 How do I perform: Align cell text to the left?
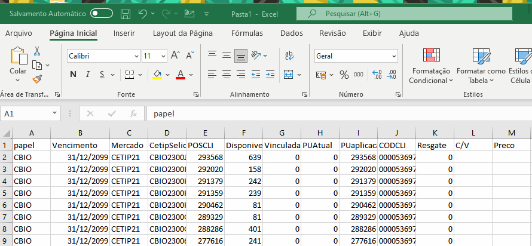[212, 74]
